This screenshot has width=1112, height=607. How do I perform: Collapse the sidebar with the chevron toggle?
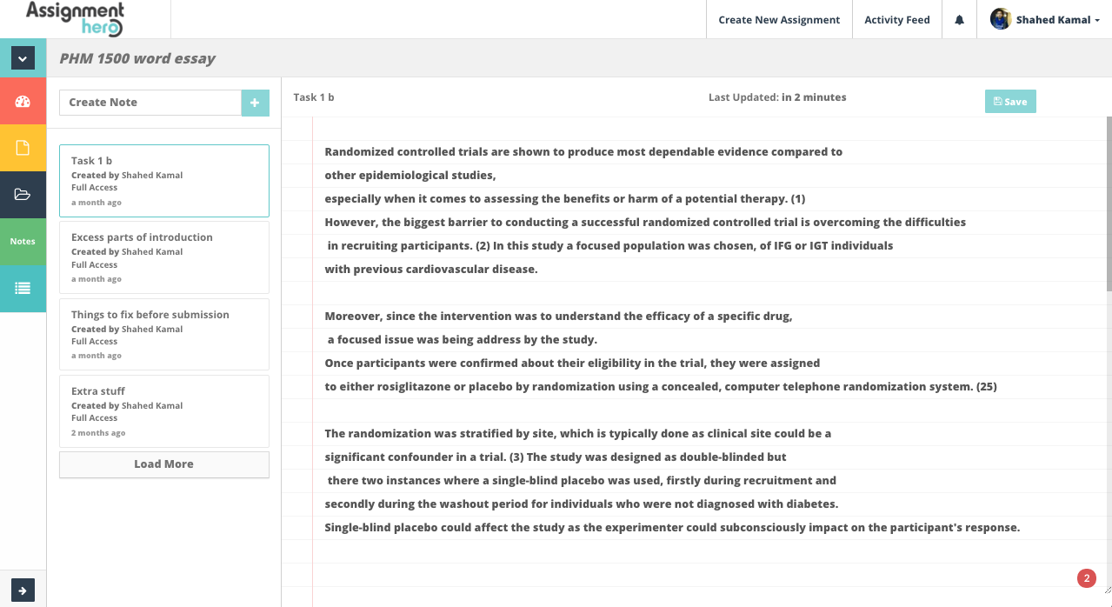pos(23,57)
